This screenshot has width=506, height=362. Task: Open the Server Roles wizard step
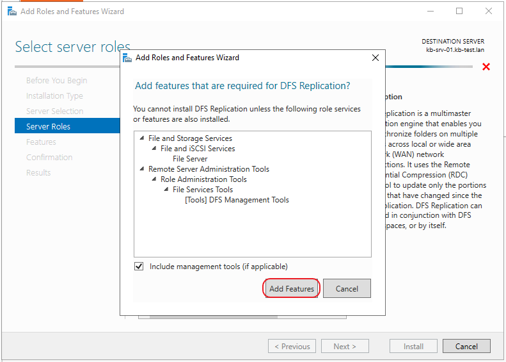(x=67, y=126)
